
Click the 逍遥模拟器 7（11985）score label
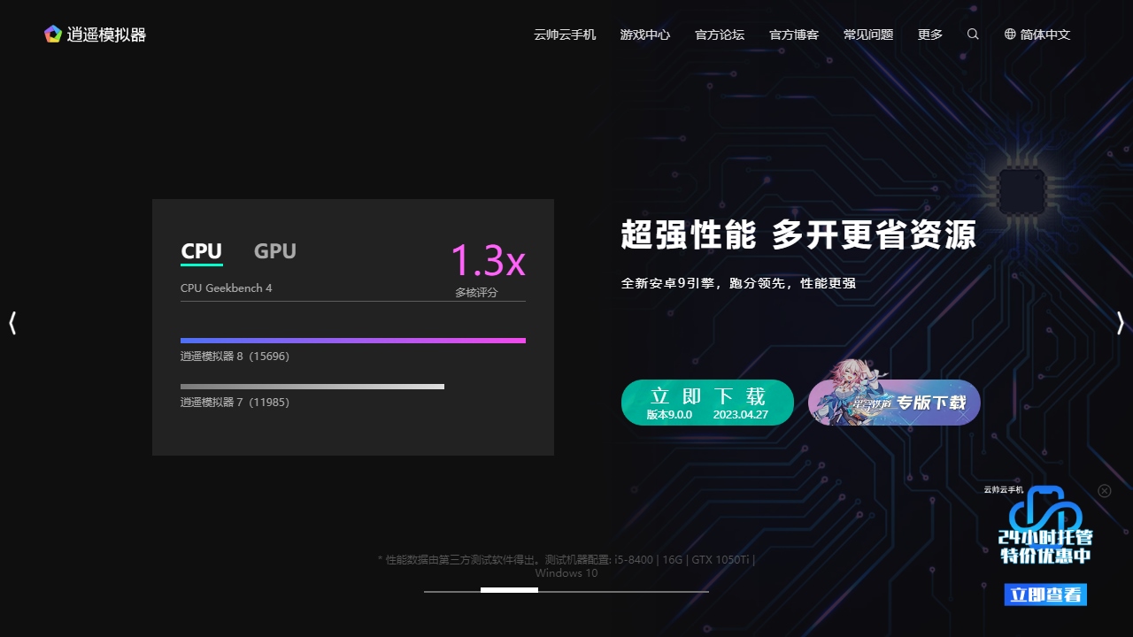[x=235, y=403]
